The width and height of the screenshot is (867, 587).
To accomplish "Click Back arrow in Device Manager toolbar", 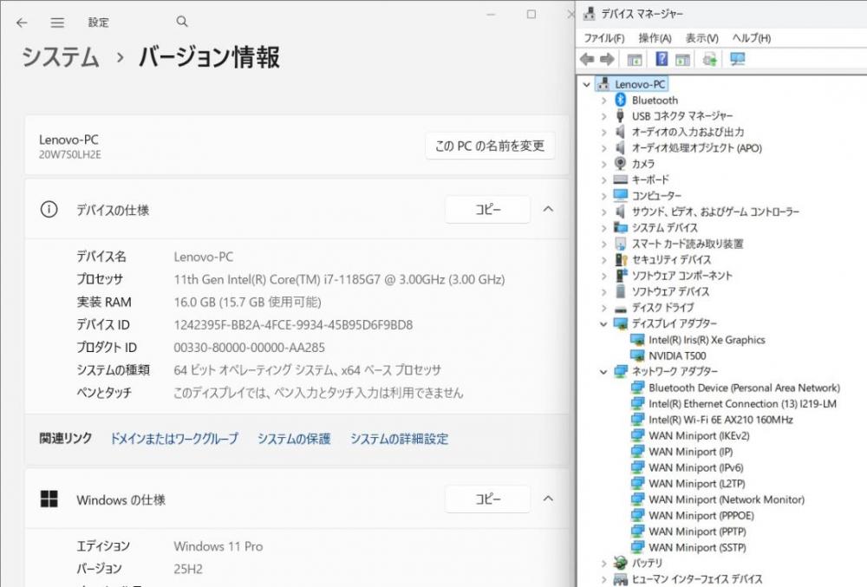I will point(587,59).
